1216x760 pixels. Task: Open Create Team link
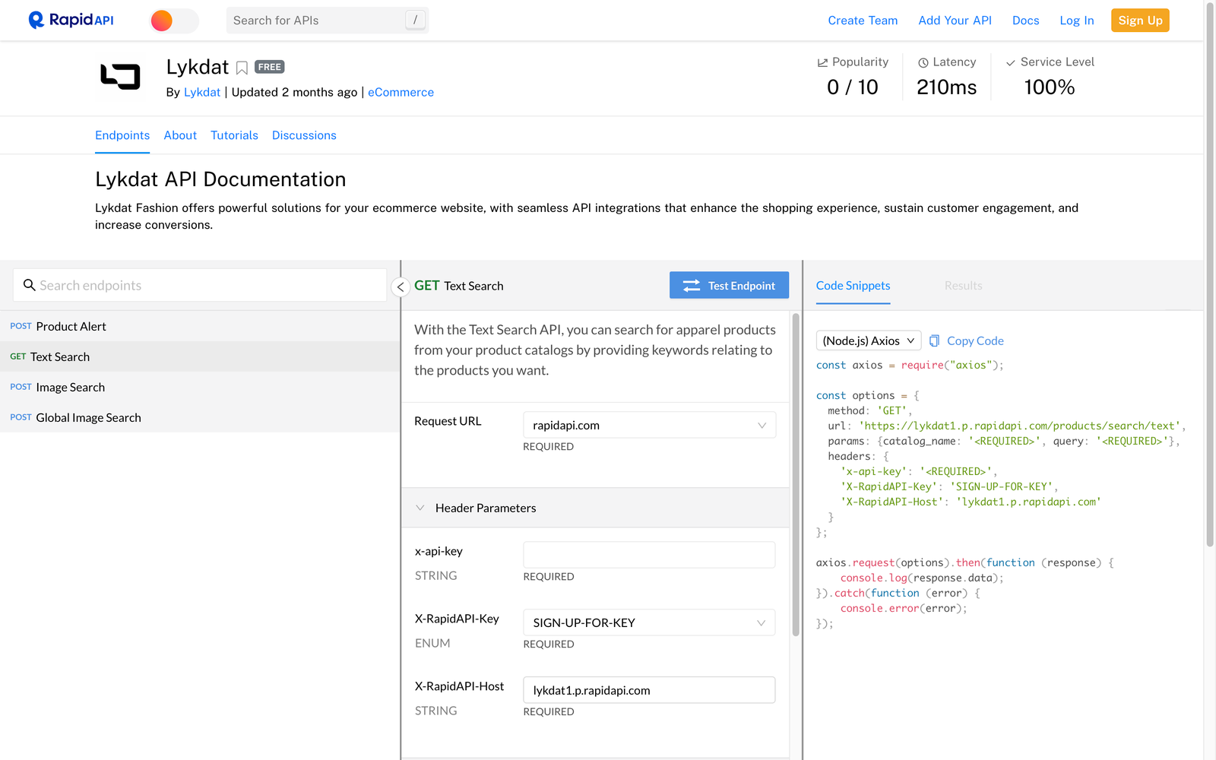863,21
